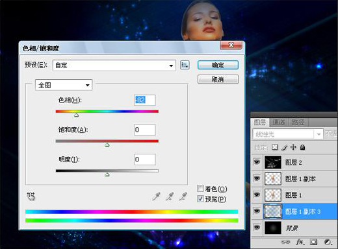338x249 pixels.
Task: Toggle visibility of the 图层 1 layer
Action: pyautogui.click(x=257, y=195)
